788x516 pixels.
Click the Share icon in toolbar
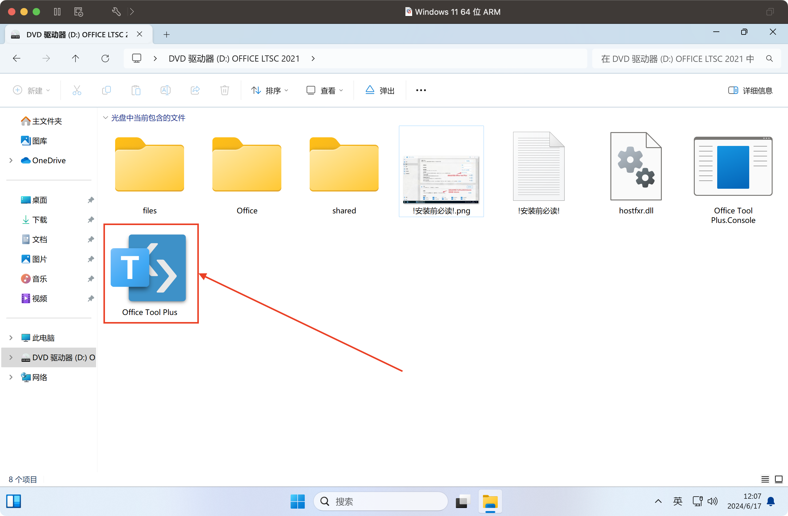click(195, 90)
